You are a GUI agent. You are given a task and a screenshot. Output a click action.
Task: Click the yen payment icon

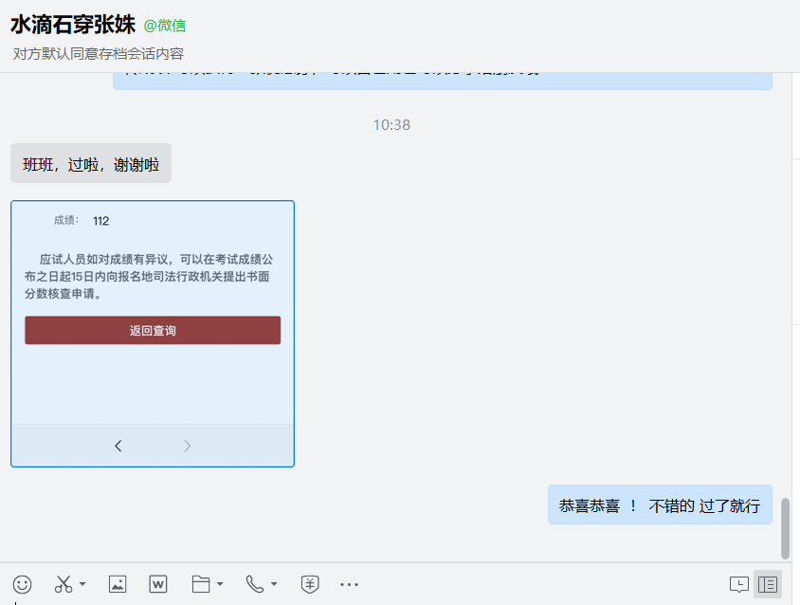pyautogui.click(x=310, y=584)
